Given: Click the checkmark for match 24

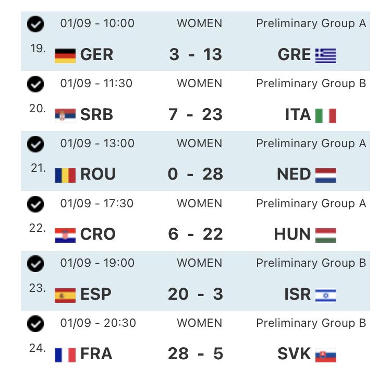Looking at the screenshot, I should (x=35, y=324).
